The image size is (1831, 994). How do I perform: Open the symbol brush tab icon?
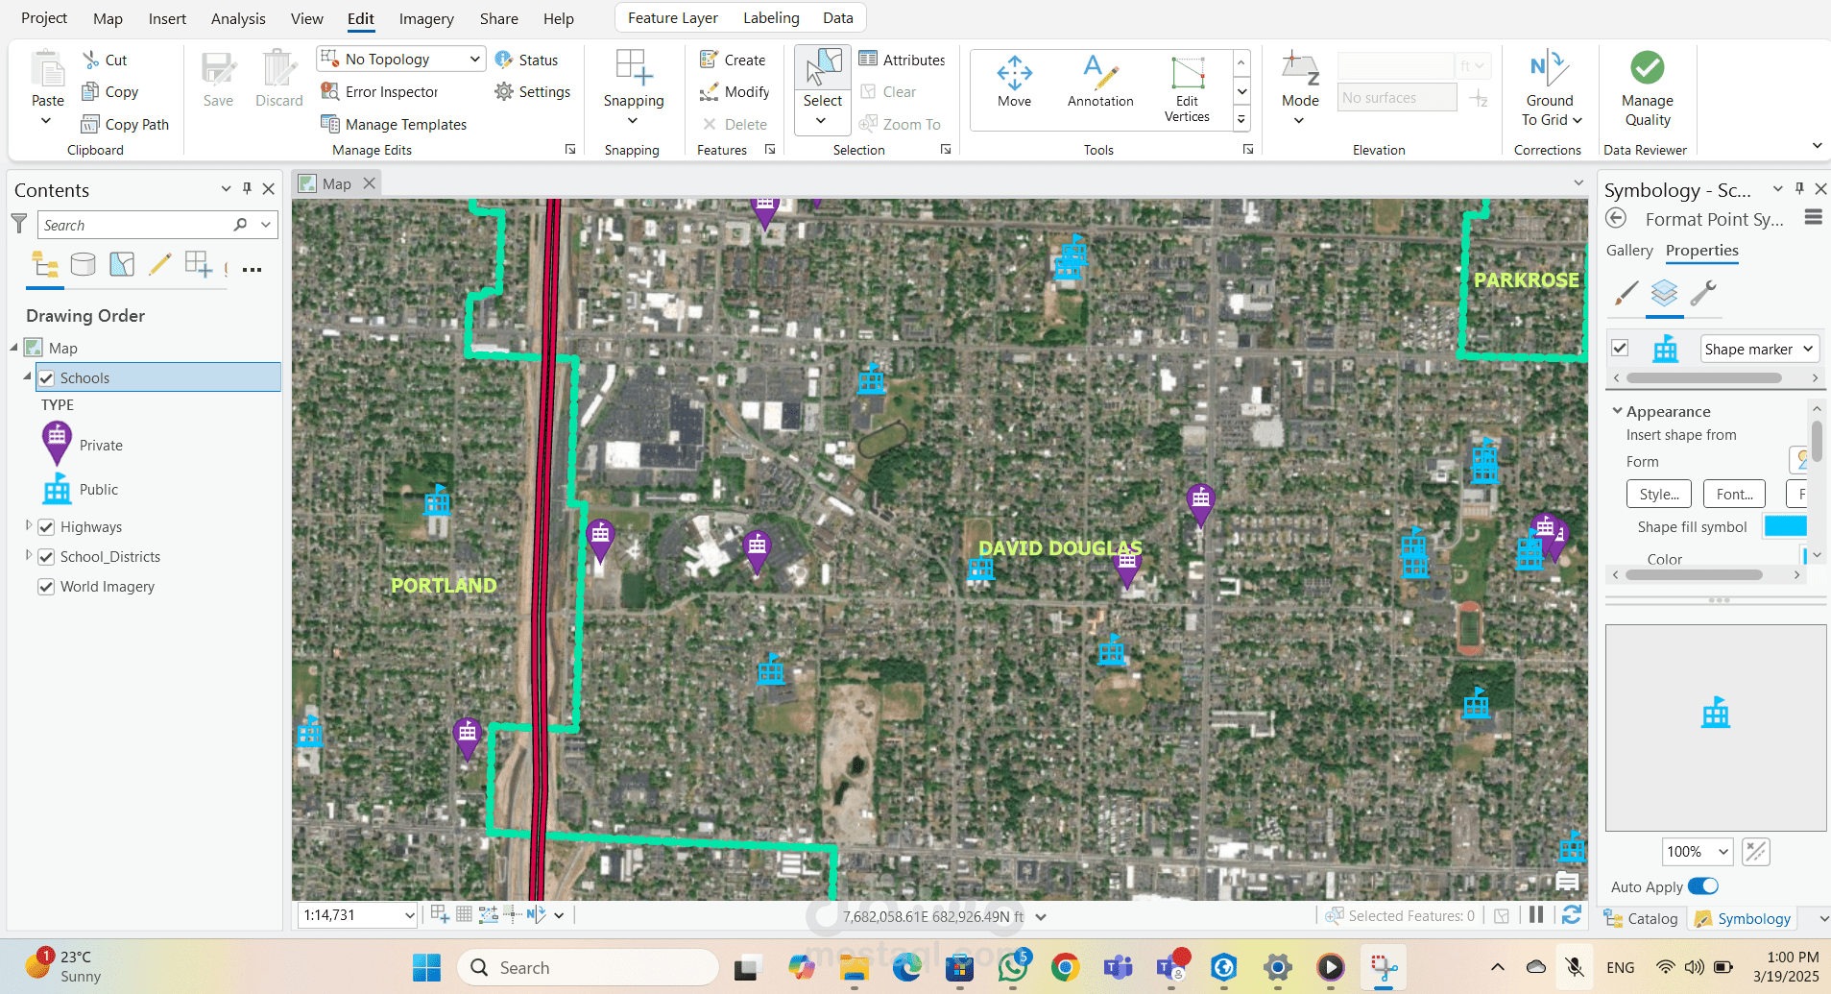coord(1626,293)
